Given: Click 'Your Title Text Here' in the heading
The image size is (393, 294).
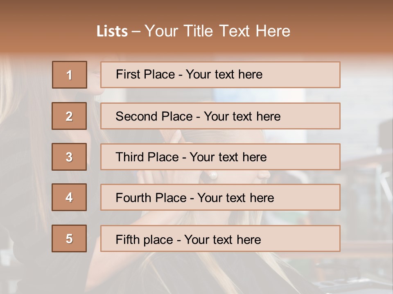Looking at the screenshot, I should tap(217, 31).
